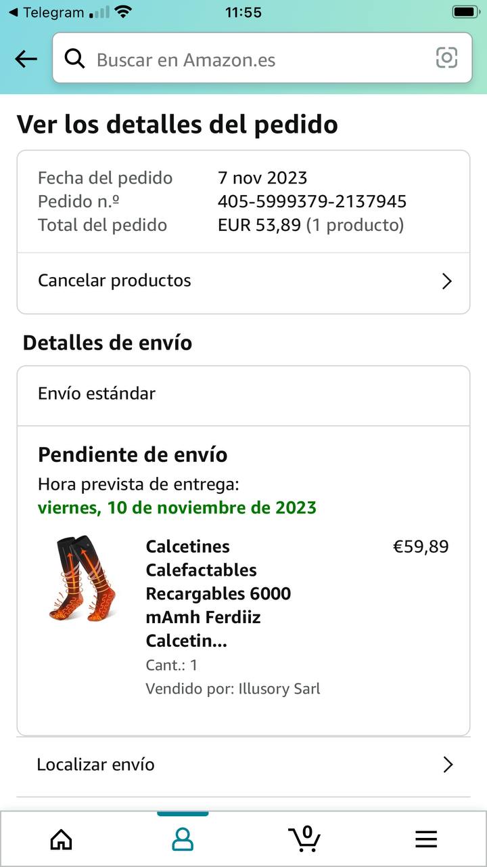487x867 pixels.
Task: Tap the delivery date viernes, 10 de noviembre
Action: pos(177,507)
